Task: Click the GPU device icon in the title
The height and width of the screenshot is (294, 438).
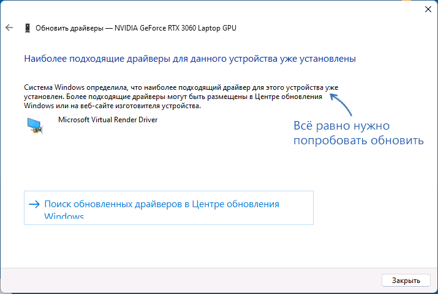Action: click(28, 28)
